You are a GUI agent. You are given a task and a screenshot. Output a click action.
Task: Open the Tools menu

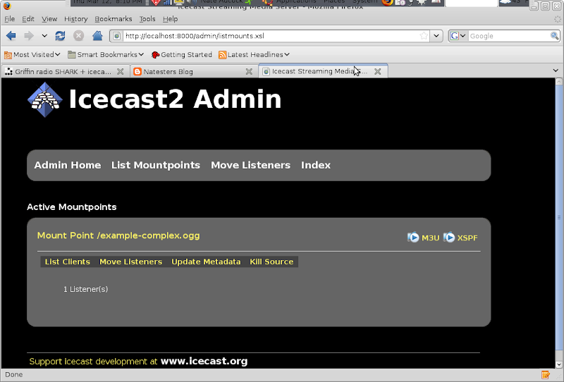(147, 19)
